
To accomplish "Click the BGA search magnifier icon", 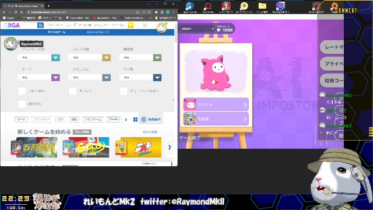I will coord(40,25).
